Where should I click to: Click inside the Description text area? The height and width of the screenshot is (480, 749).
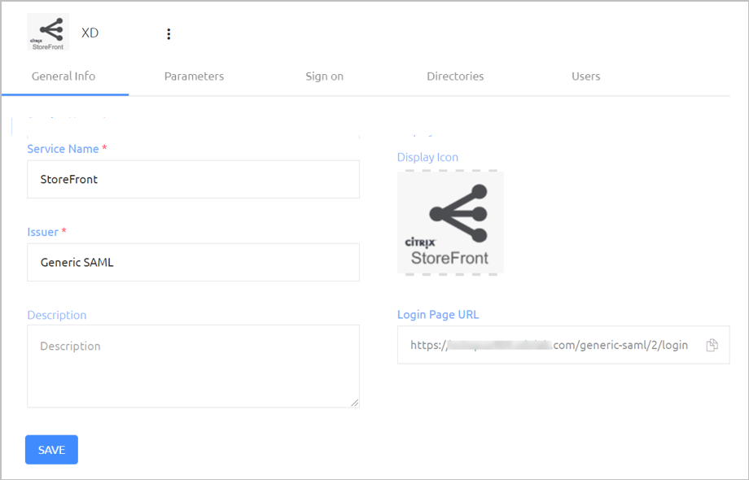pyautogui.click(x=194, y=366)
